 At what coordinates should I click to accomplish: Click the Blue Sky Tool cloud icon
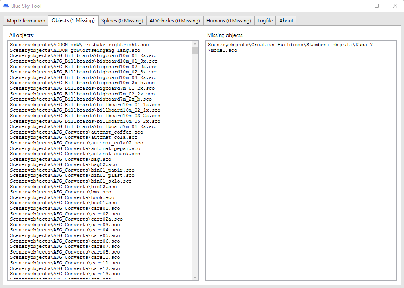(6, 6)
